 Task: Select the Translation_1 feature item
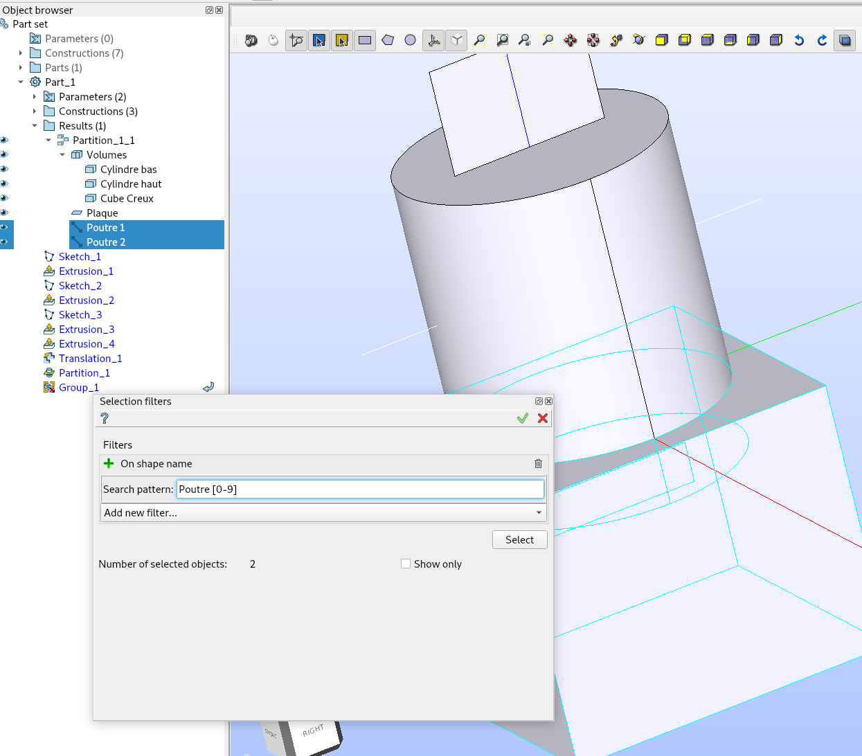[90, 359]
